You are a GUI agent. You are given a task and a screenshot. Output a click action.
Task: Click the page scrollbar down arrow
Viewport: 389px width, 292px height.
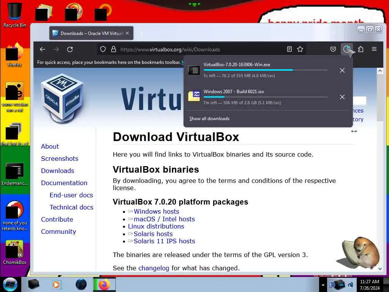pos(380,268)
